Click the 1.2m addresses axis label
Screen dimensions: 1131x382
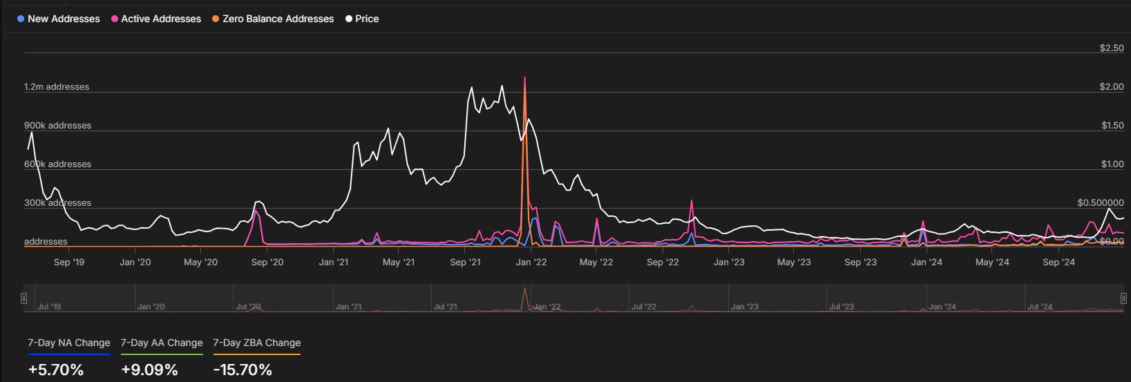click(57, 87)
